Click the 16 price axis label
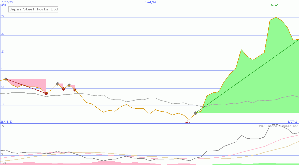The image size is (299, 165). 3,87
